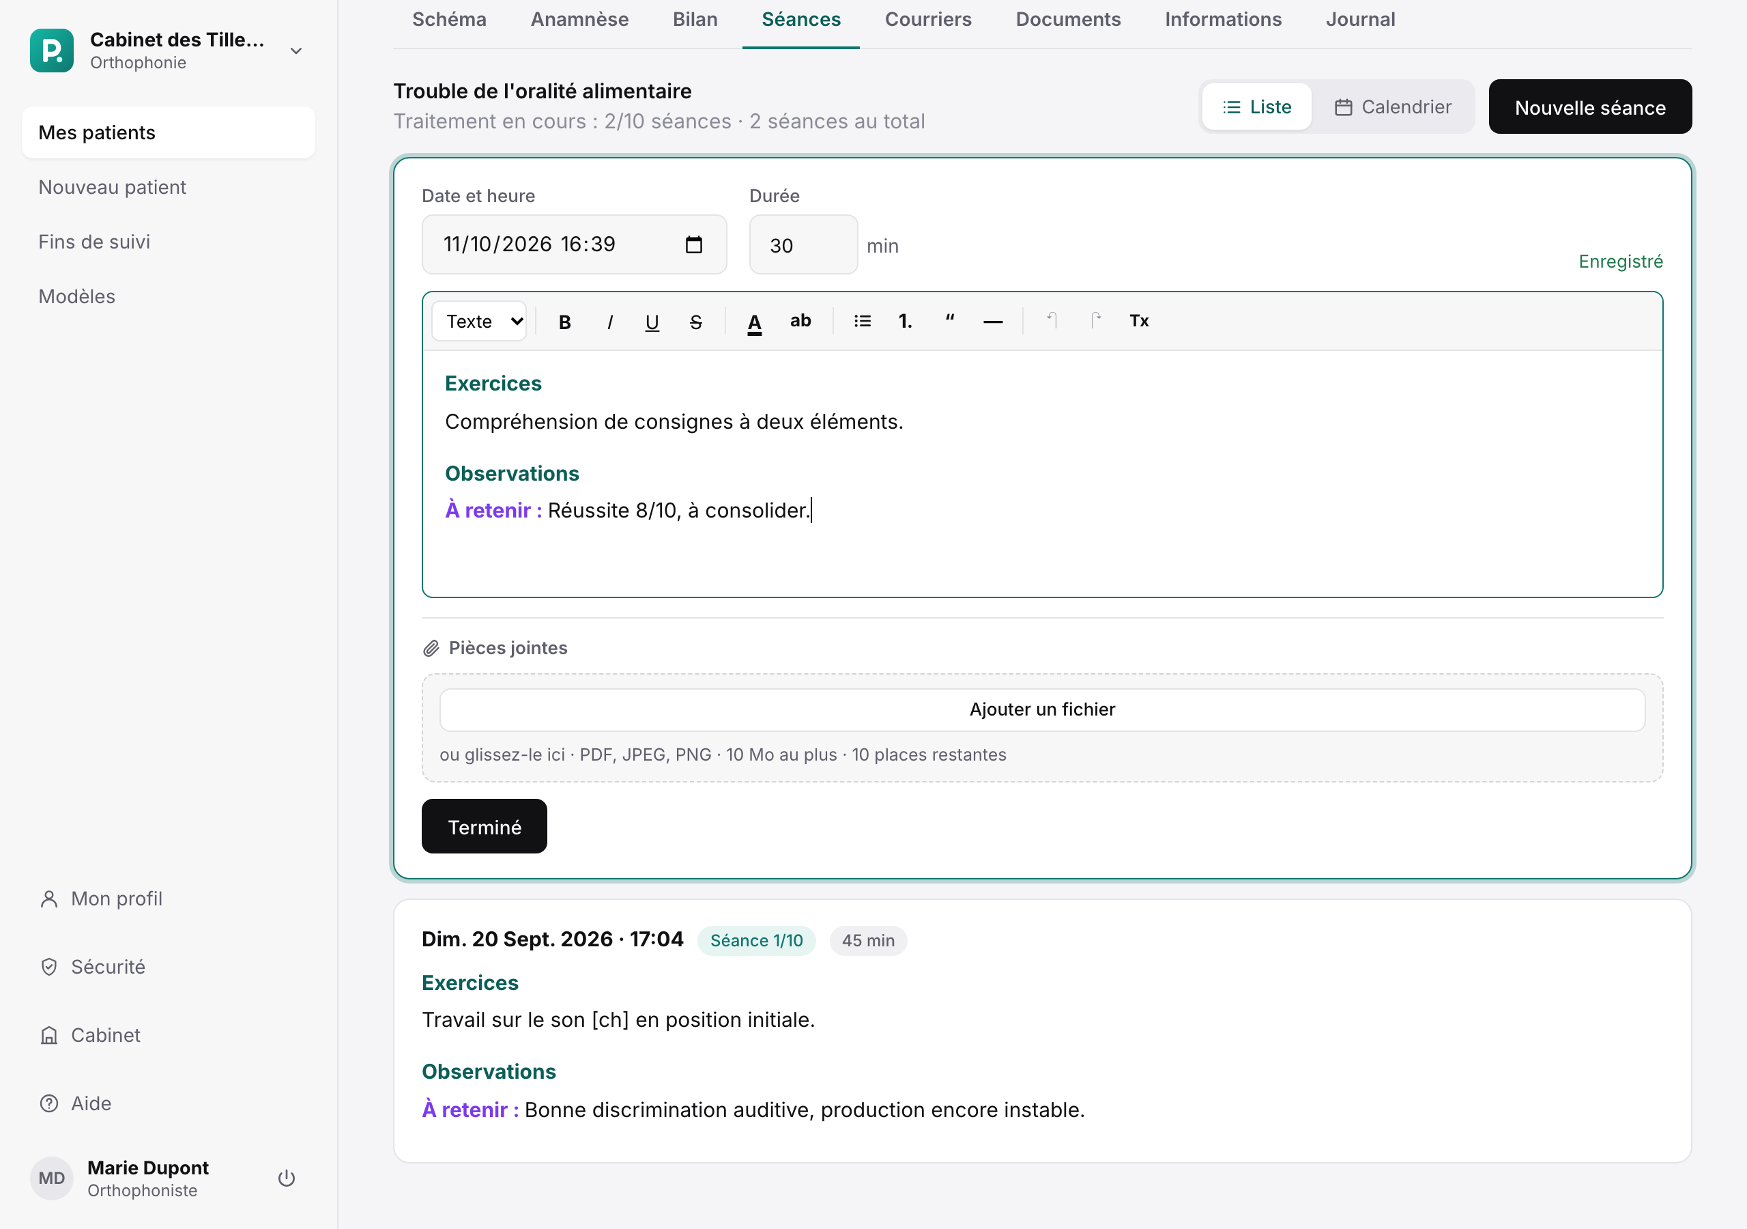The image size is (1747, 1229).
Task: Open the Journal tab
Action: (1361, 20)
